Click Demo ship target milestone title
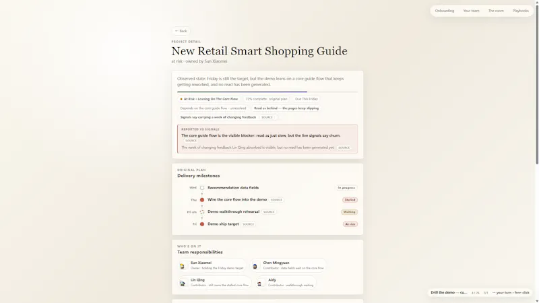Image resolution: width=539 pixels, height=303 pixels. coord(223,224)
